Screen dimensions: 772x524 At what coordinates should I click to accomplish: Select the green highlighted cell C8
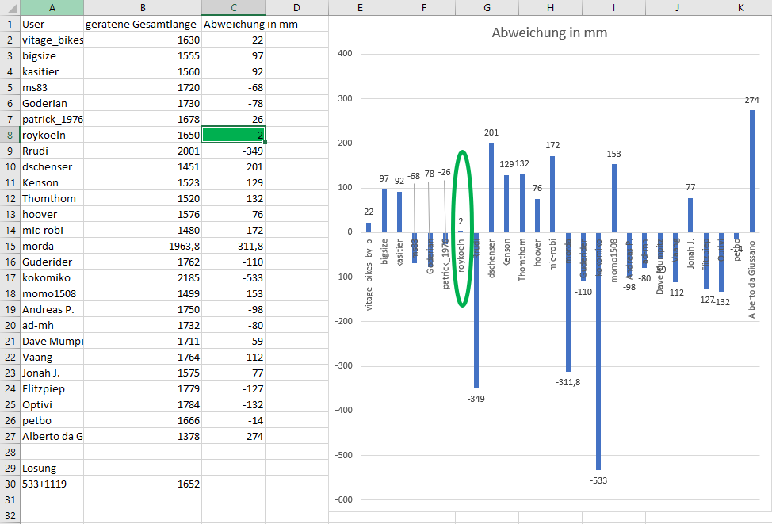pyautogui.click(x=233, y=135)
